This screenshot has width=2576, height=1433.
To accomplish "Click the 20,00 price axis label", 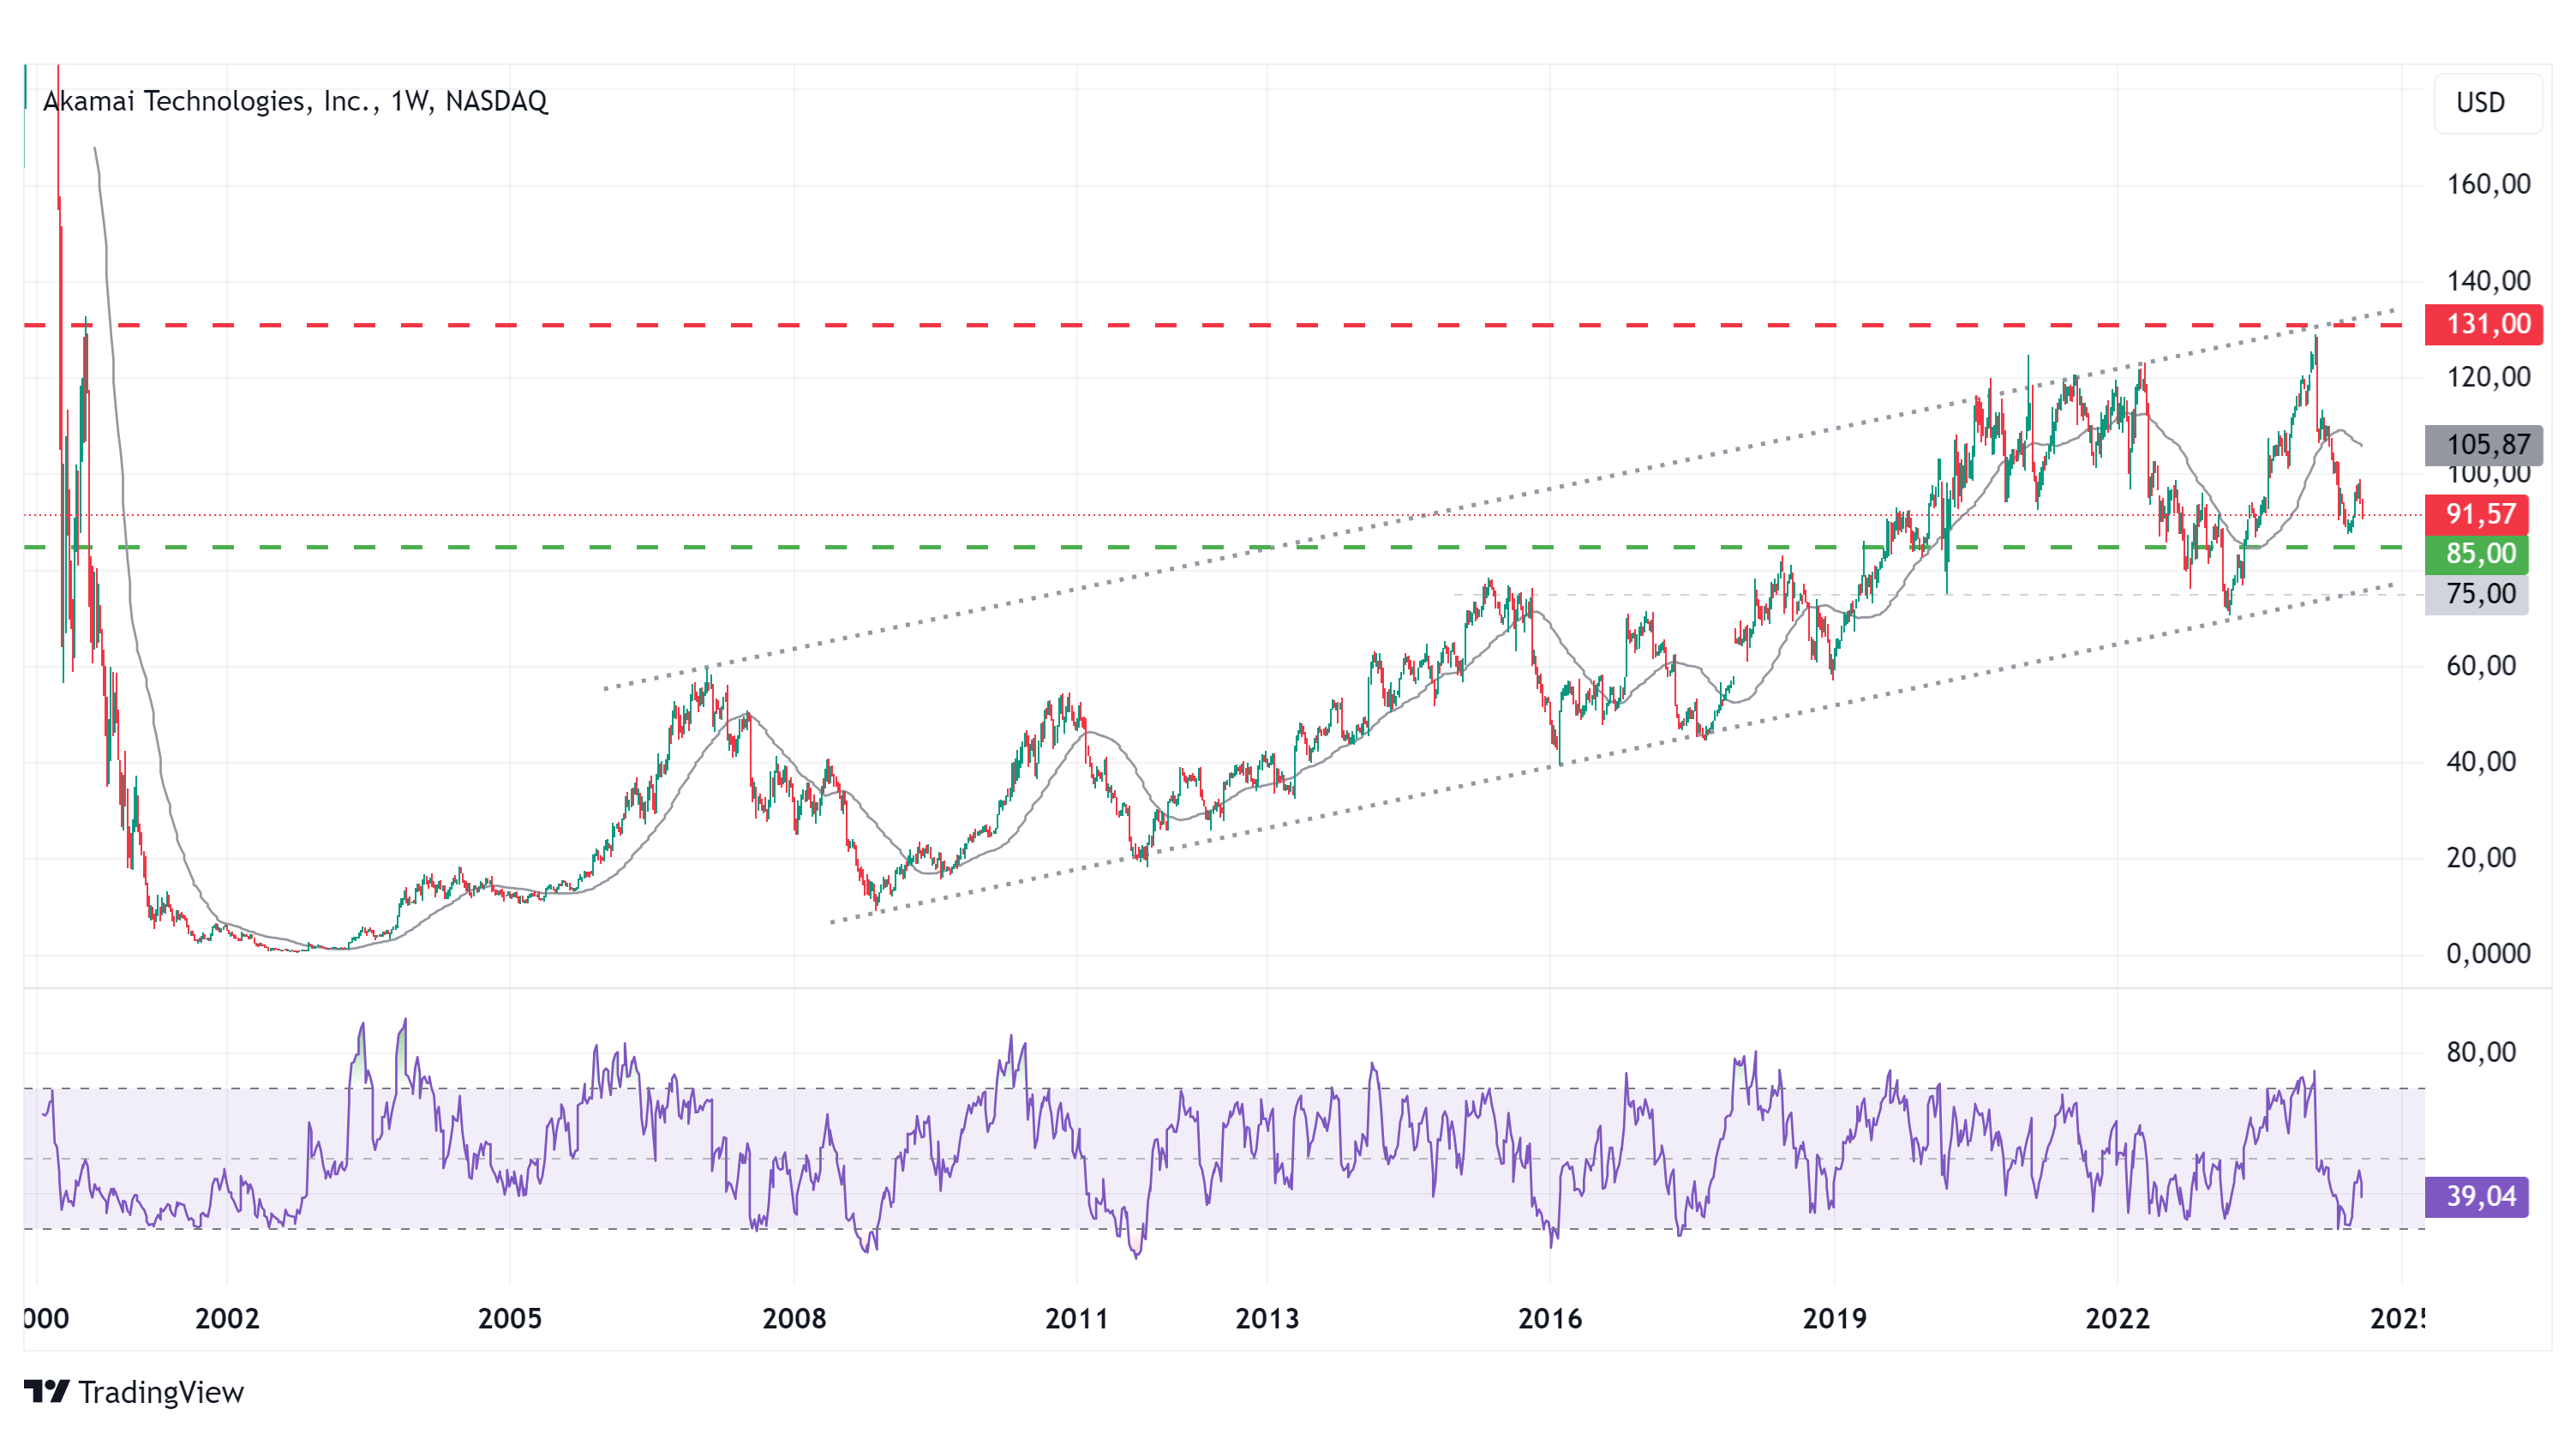I will coord(2481,858).
